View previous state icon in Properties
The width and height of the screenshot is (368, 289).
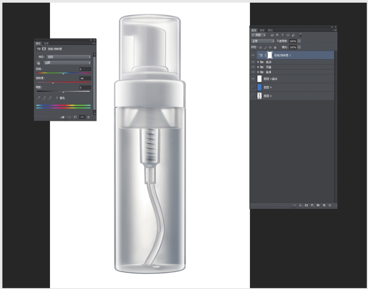69,117
